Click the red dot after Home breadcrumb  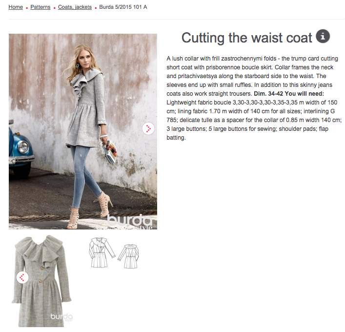pyautogui.click(x=27, y=8)
